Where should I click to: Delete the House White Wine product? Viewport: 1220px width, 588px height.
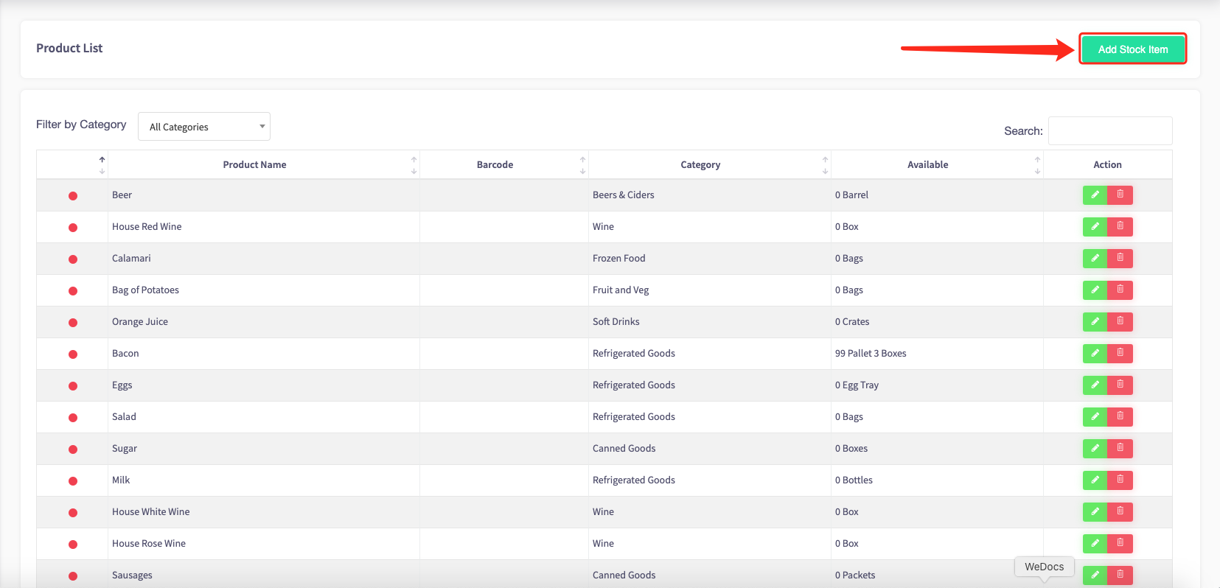tap(1120, 511)
